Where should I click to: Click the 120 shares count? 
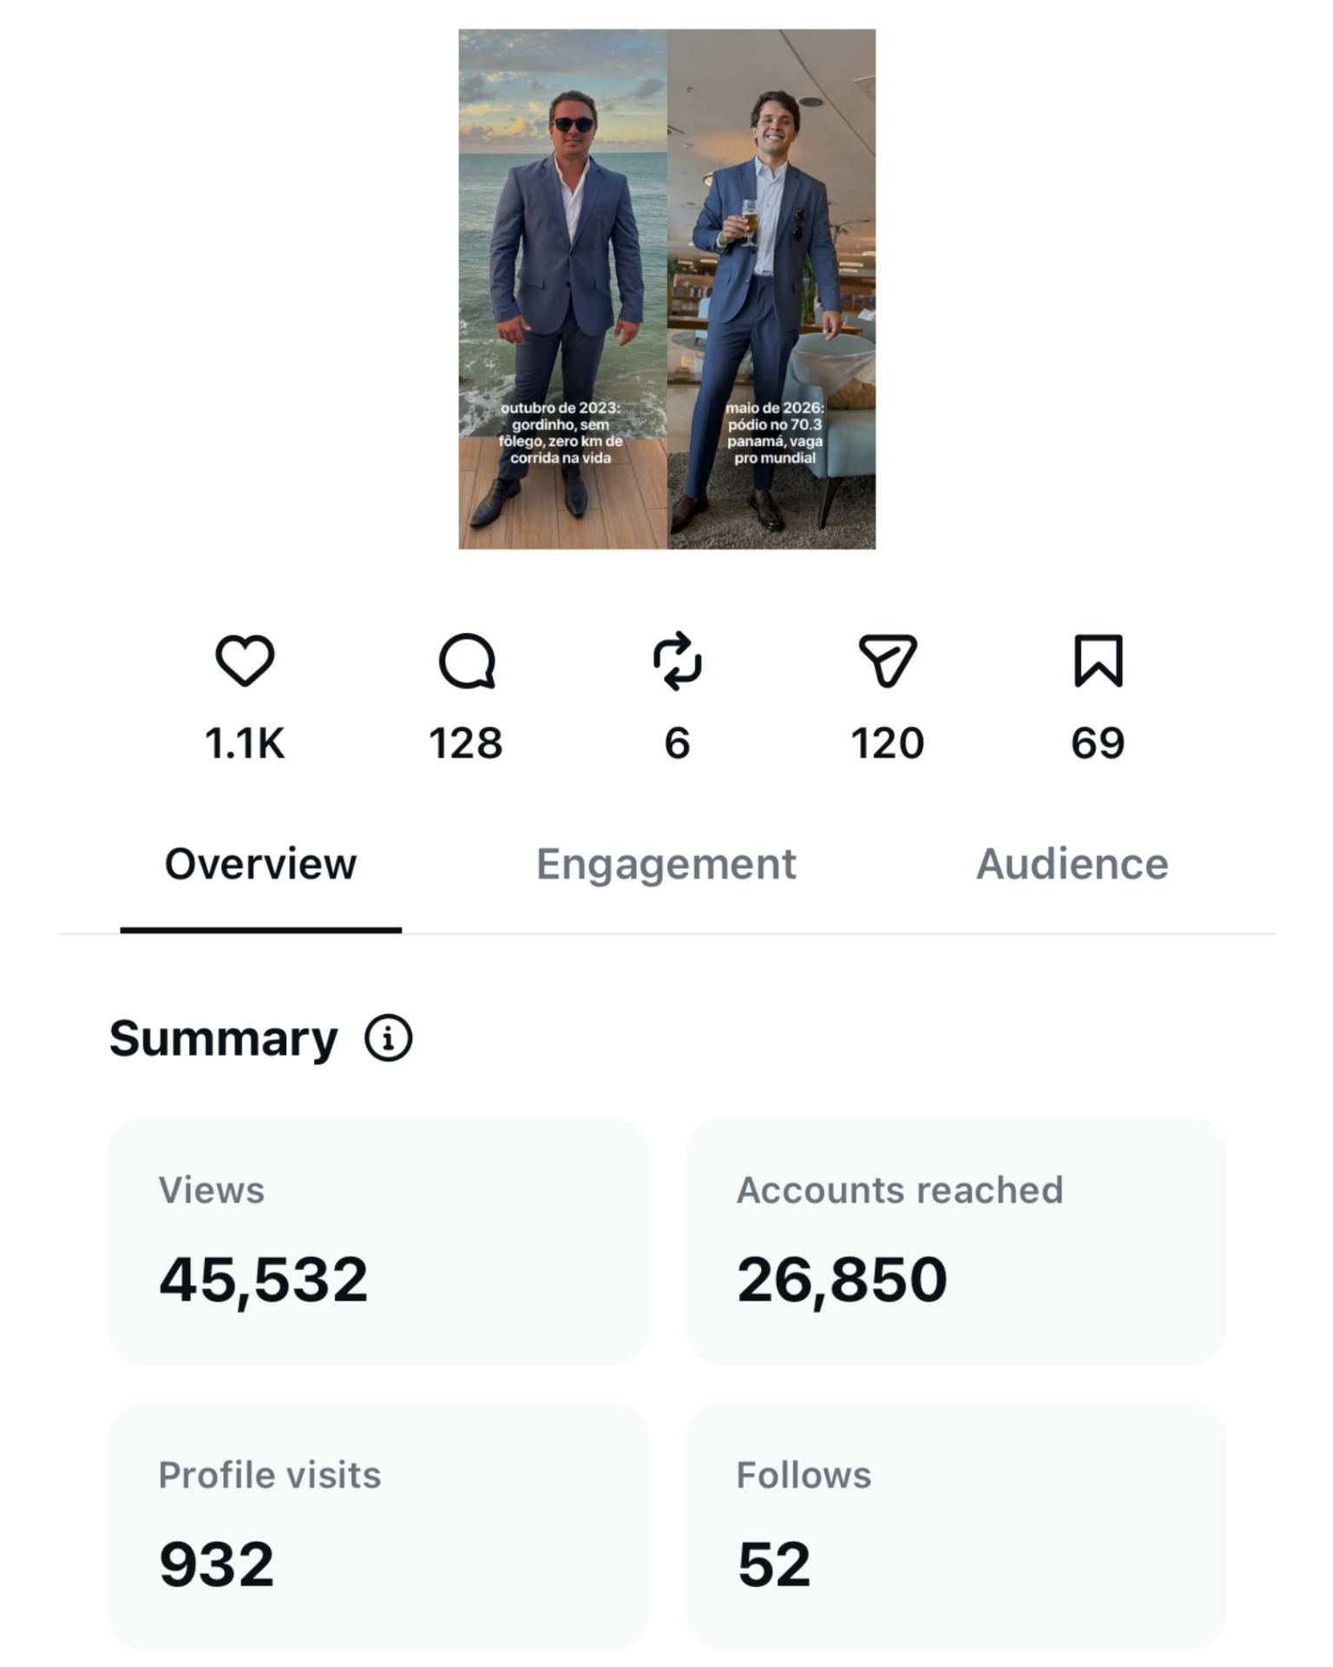click(888, 744)
